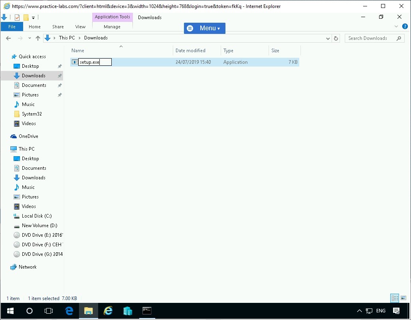Click the setup.exe application file icon
411x320 pixels.
point(75,62)
